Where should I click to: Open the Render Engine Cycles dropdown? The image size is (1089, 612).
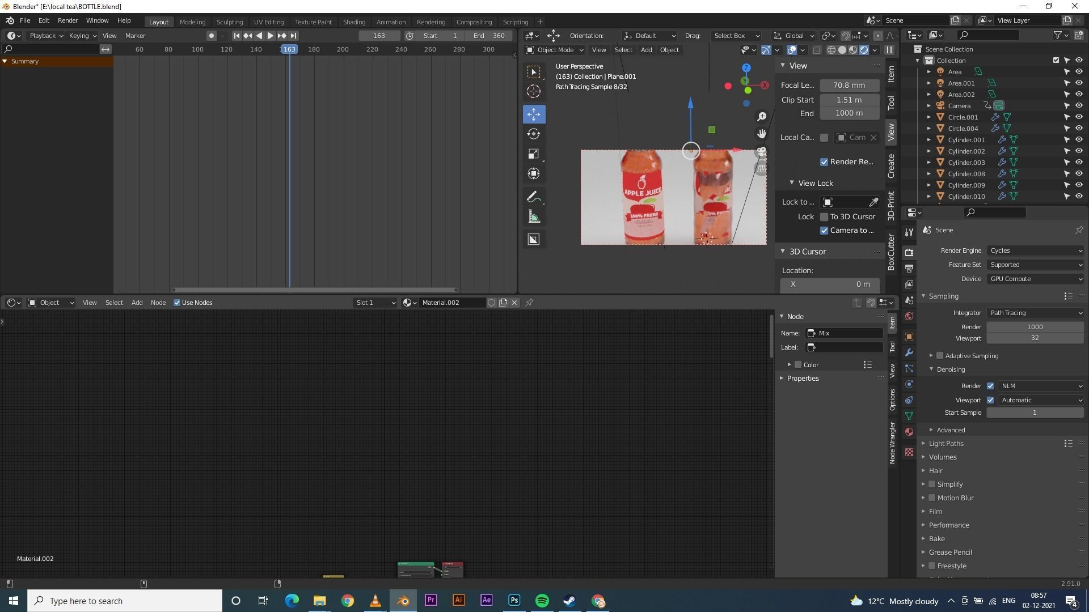click(1035, 250)
